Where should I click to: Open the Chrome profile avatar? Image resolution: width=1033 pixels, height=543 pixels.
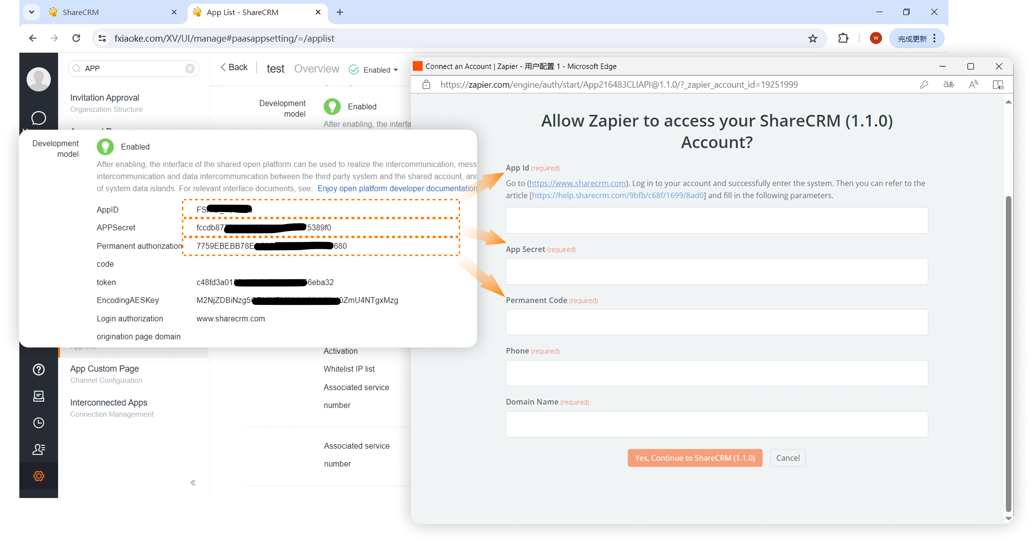coord(876,38)
